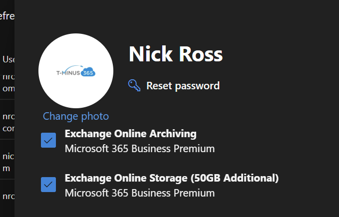Click the cut-off 'Use' column header

(8, 59)
